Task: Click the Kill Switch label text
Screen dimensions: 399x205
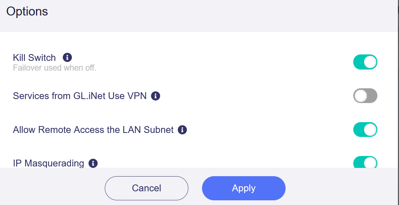Action: (34, 58)
